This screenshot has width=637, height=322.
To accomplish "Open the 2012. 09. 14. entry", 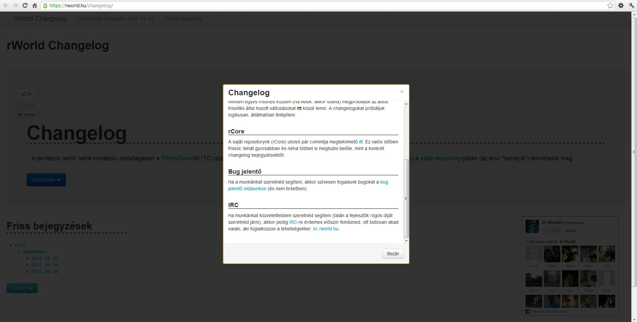I will (x=45, y=265).
